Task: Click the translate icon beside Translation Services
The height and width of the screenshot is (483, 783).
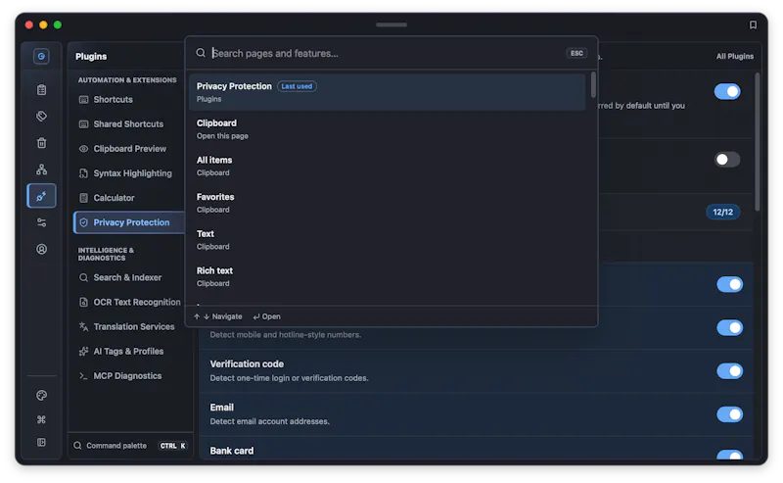Action: point(83,326)
